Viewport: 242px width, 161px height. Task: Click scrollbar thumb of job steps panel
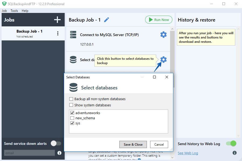coord(172,59)
